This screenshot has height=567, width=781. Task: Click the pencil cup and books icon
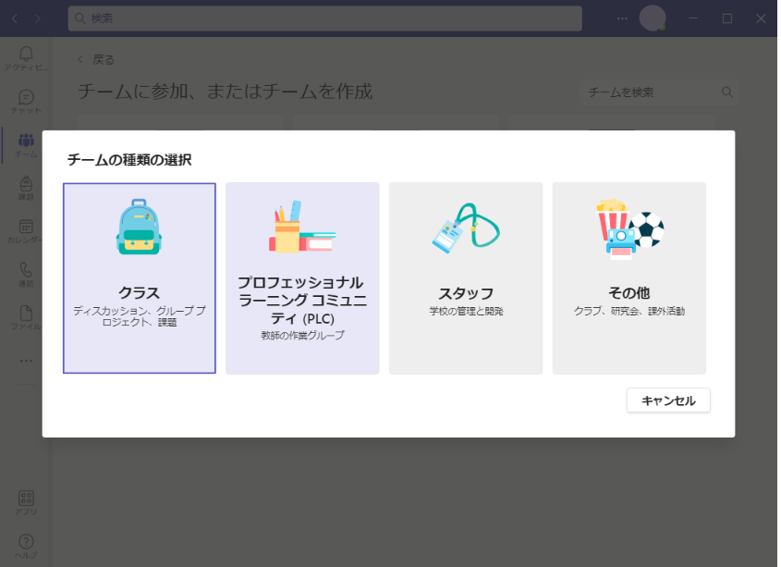tap(302, 227)
